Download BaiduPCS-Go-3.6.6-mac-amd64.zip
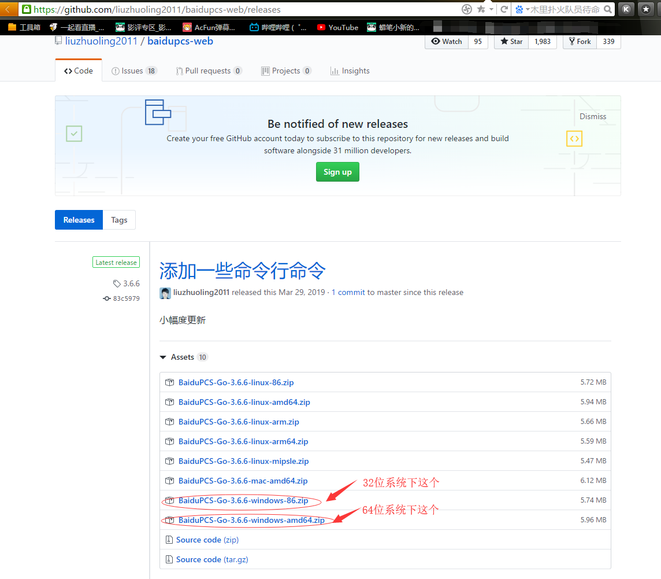Viewport: 661px width, 579px height. pos(243,481)
